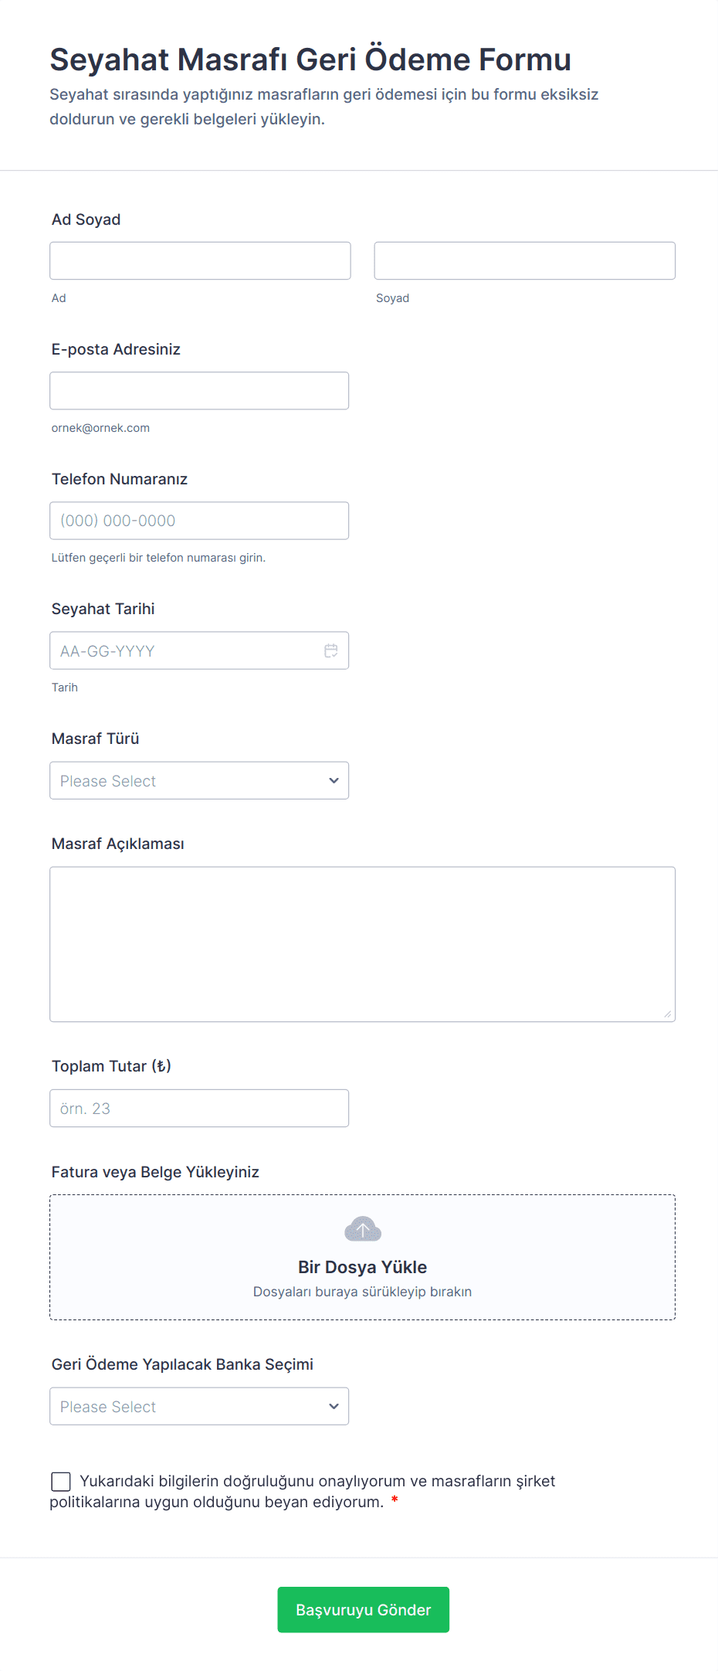Screen dimensions: 718x1671
Task: Check the confirmation checkbox for doğruluğunu onaylıyorum
Action: click(61, 1481)
